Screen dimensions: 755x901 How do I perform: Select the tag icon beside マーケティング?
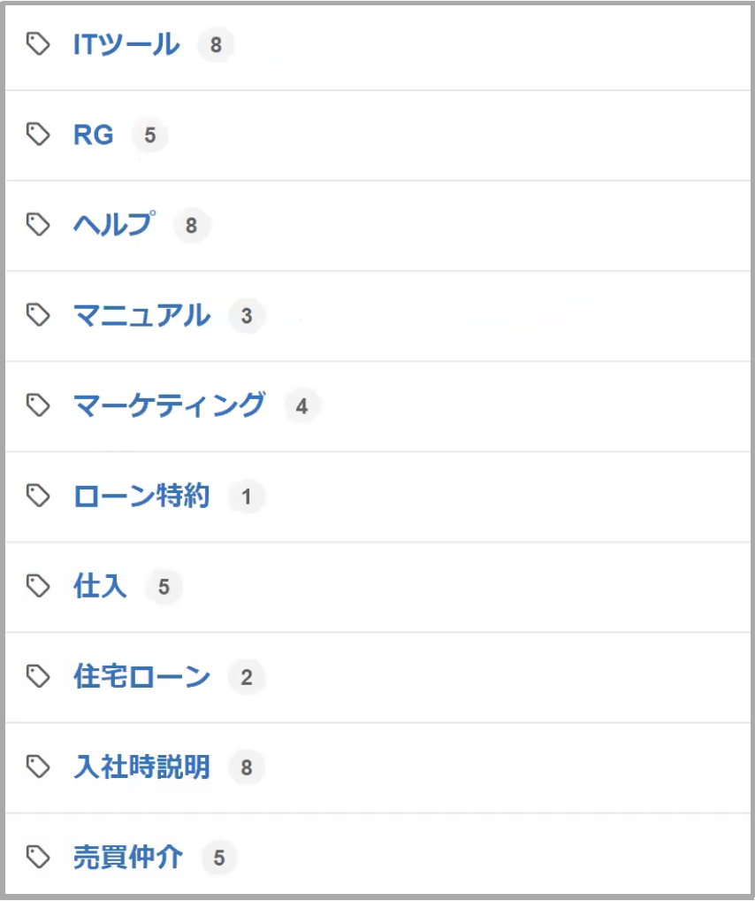click(x=39, y=405)
